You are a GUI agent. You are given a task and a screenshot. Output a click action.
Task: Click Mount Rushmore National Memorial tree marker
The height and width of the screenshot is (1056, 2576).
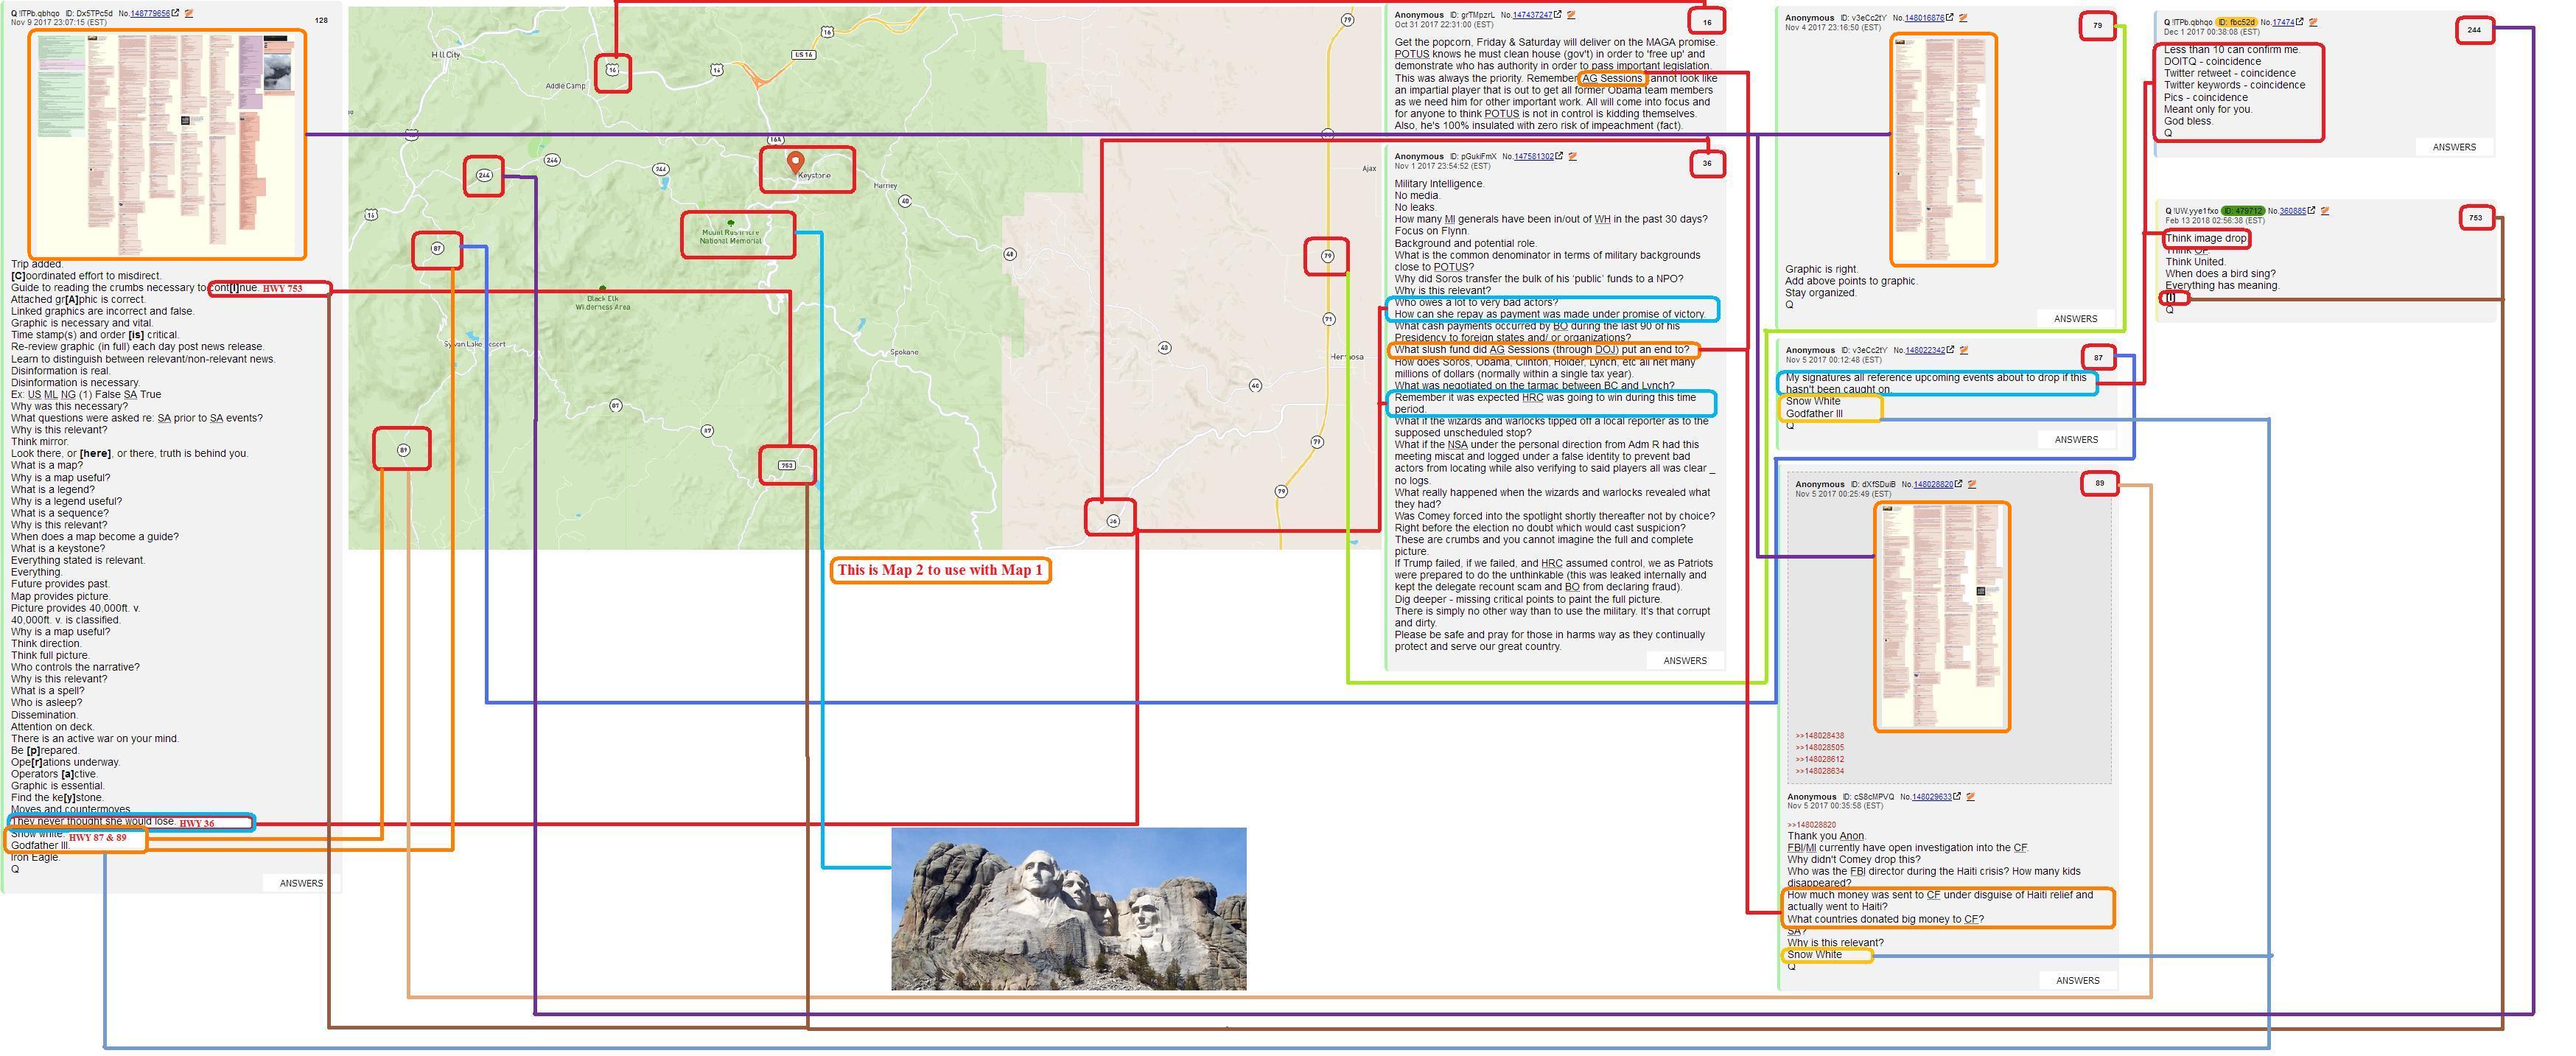pos(731,223)
